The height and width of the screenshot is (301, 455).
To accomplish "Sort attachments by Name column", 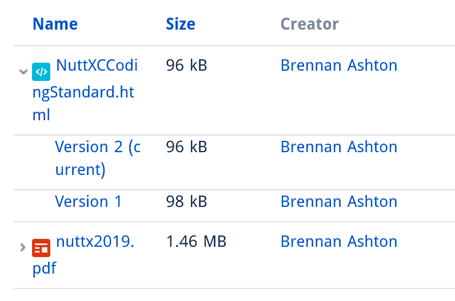I will (x=55, y=24).
